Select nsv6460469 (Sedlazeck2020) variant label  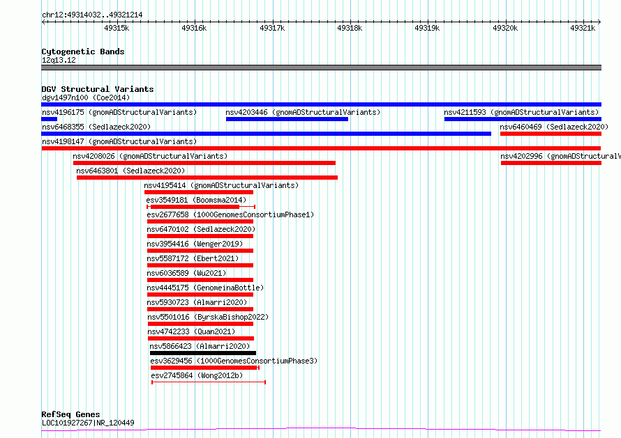554,127
